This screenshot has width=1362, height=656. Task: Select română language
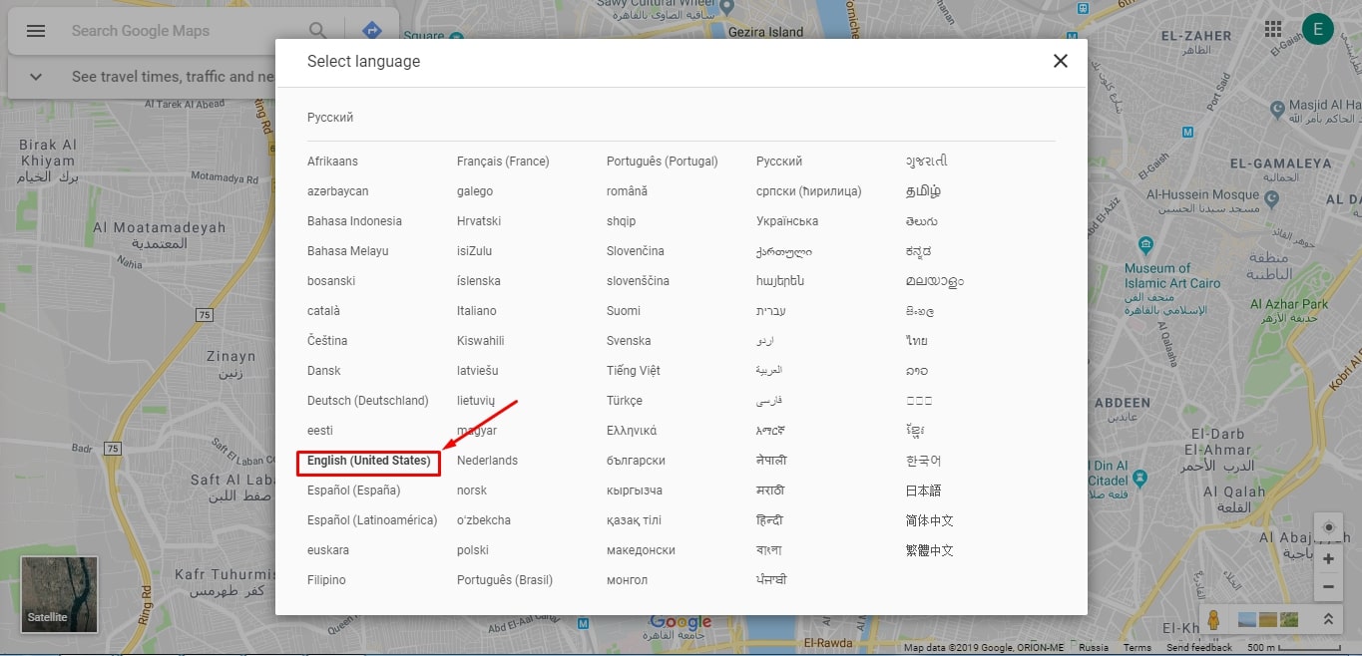[x=627, y=191]
